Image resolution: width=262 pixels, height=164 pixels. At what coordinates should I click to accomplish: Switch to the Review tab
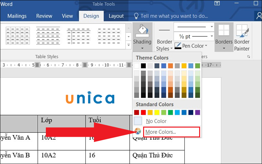[x=44, y=16]
